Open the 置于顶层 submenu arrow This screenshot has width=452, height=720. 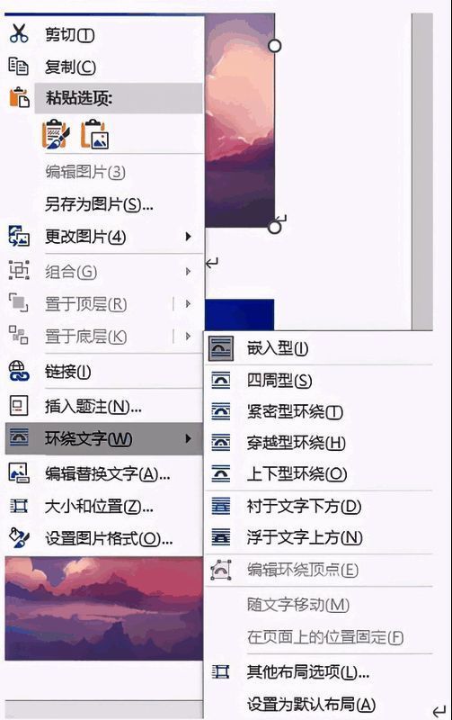coord(188,303)
